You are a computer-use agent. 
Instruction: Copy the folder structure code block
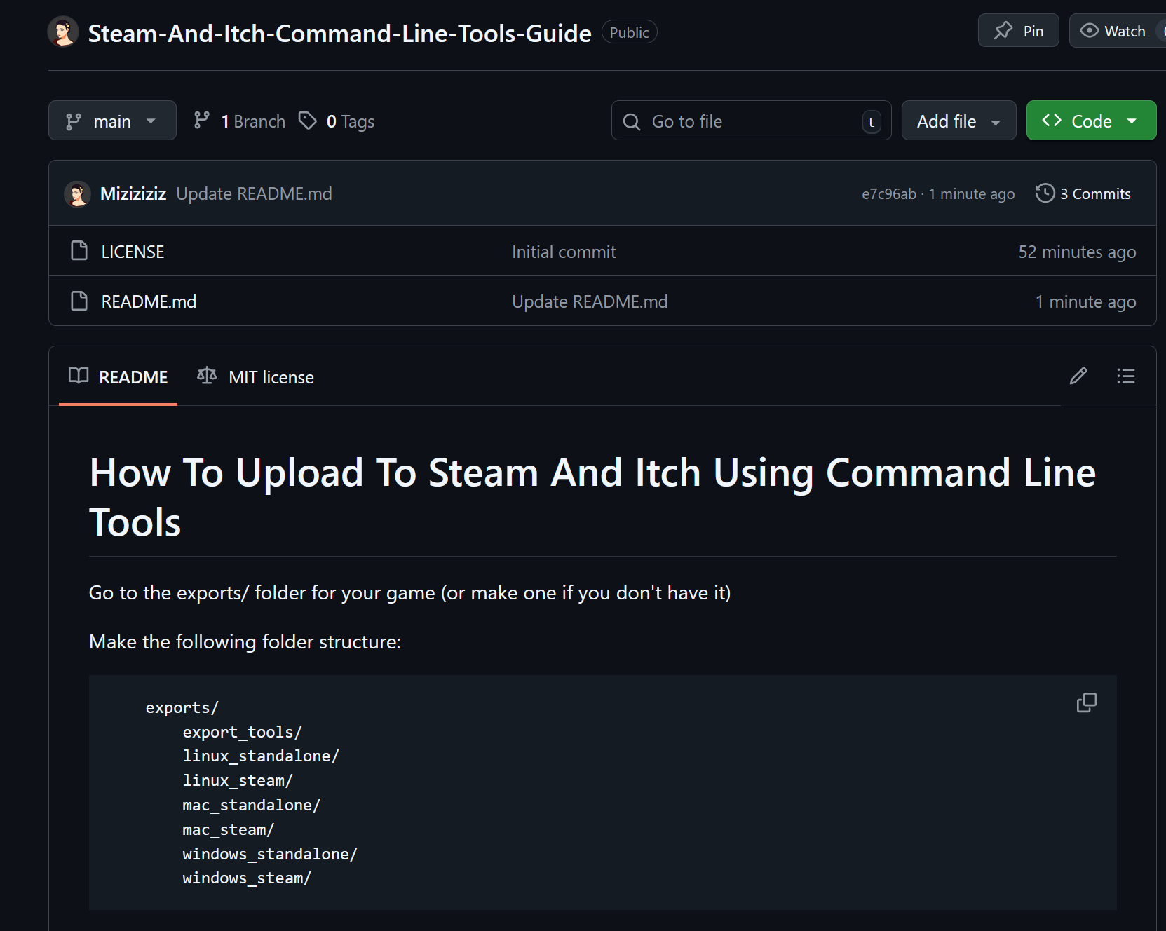coord(1086,702)
